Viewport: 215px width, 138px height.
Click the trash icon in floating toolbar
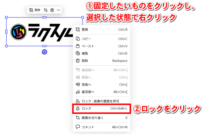[x=52, y=10]
